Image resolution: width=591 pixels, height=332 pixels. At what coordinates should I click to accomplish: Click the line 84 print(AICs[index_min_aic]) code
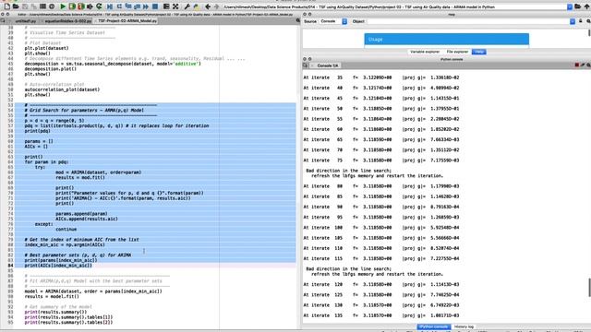coord(58,266)
